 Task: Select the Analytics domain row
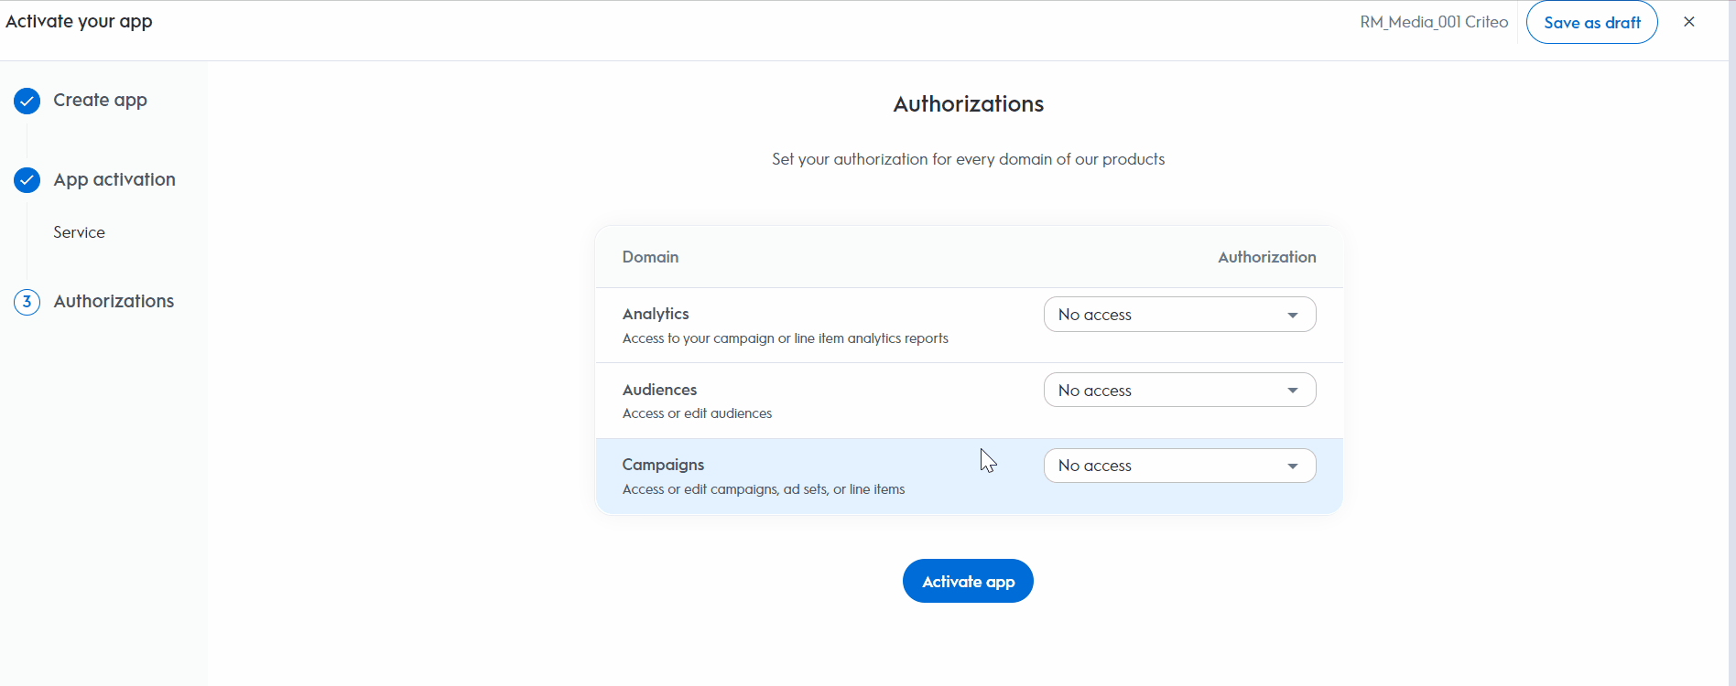tap(969, 326)
